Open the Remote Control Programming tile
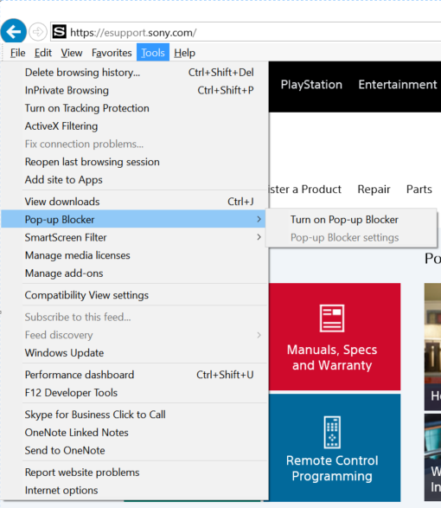The width and height of the screenshot is (441, 508). pos(335,447)
